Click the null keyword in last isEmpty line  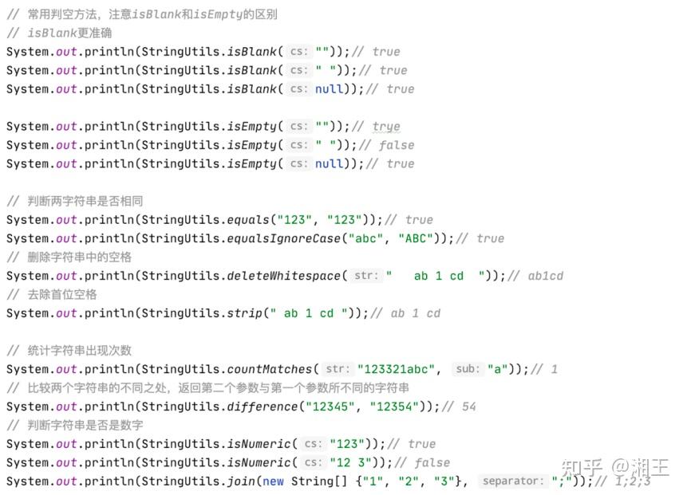point(330,163)
